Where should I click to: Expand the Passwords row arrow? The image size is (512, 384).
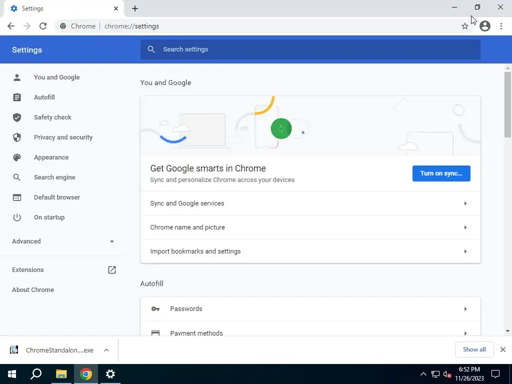coord(465,309)
